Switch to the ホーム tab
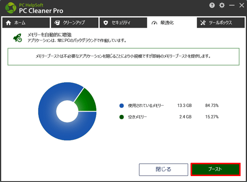The height and width of the screenshot is (182, 247). pos(26,23)
